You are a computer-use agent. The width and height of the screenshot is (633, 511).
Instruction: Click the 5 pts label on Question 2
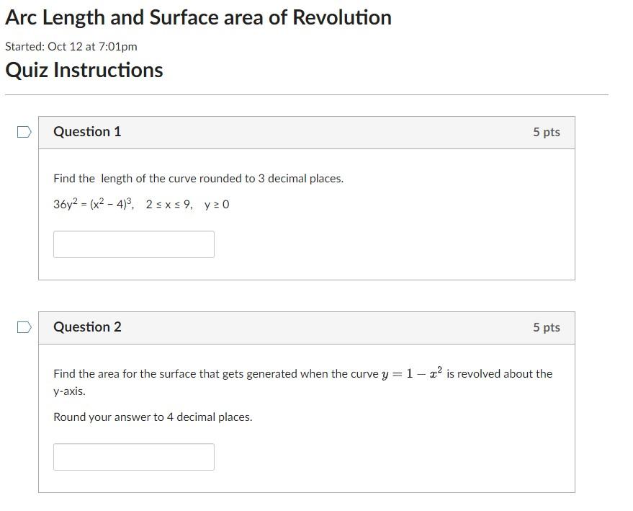pyautogui.click(x=547, y=326)
